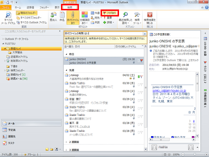This screenshot has height=157, width=209.
Task: Filter by 未読 unread messages
Action: (x=95, y=22)
